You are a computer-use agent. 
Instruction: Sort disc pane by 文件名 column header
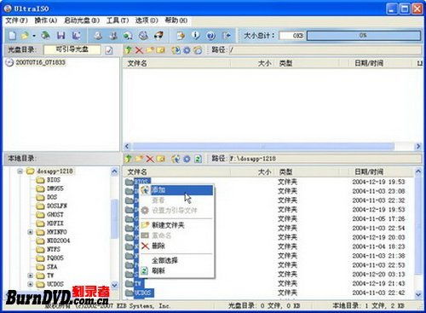(x=176, y=63)
